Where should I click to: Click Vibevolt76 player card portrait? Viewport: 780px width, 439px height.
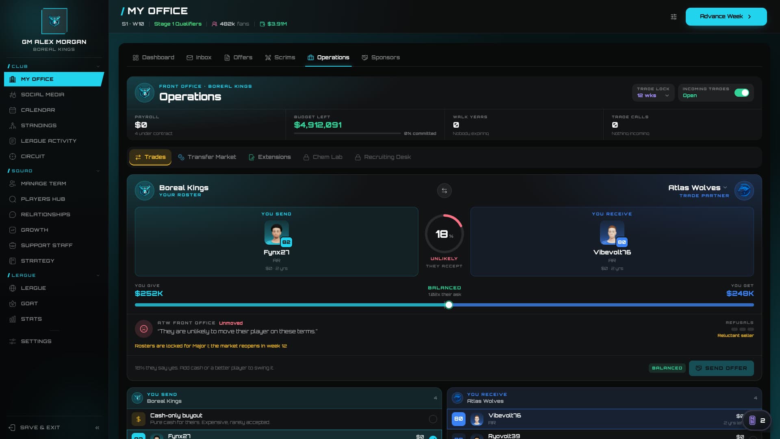(612, 233)
